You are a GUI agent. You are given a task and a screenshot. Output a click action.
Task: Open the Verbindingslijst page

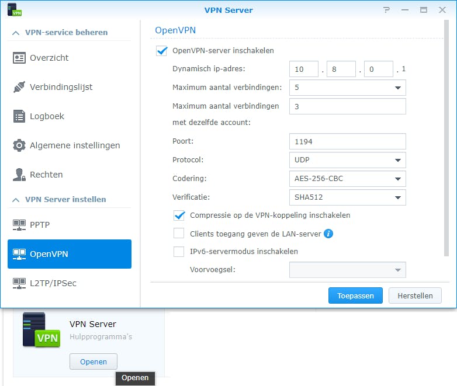click(70, 87)
